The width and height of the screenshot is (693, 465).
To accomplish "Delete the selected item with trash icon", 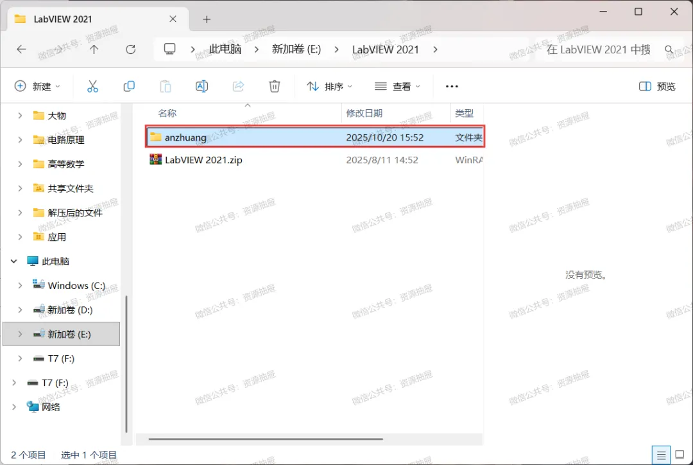I will pos(275,86).
